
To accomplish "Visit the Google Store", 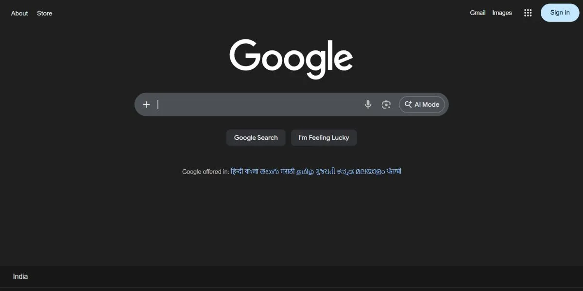I will click(x=44, y=13).
